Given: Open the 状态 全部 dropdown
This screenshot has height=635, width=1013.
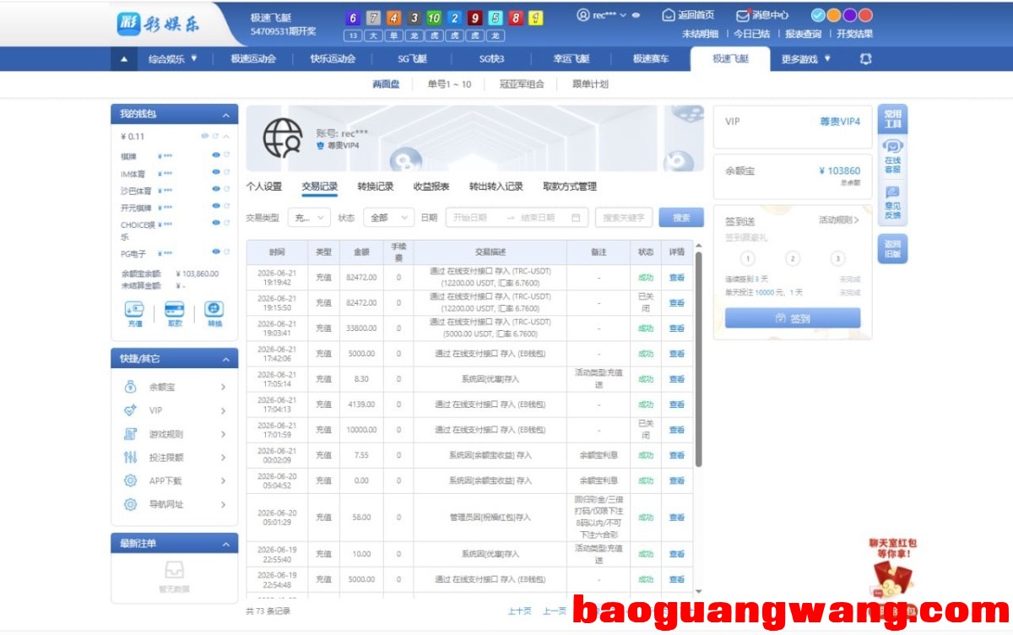Looking at the screenshot, I should tap(388, 218).
